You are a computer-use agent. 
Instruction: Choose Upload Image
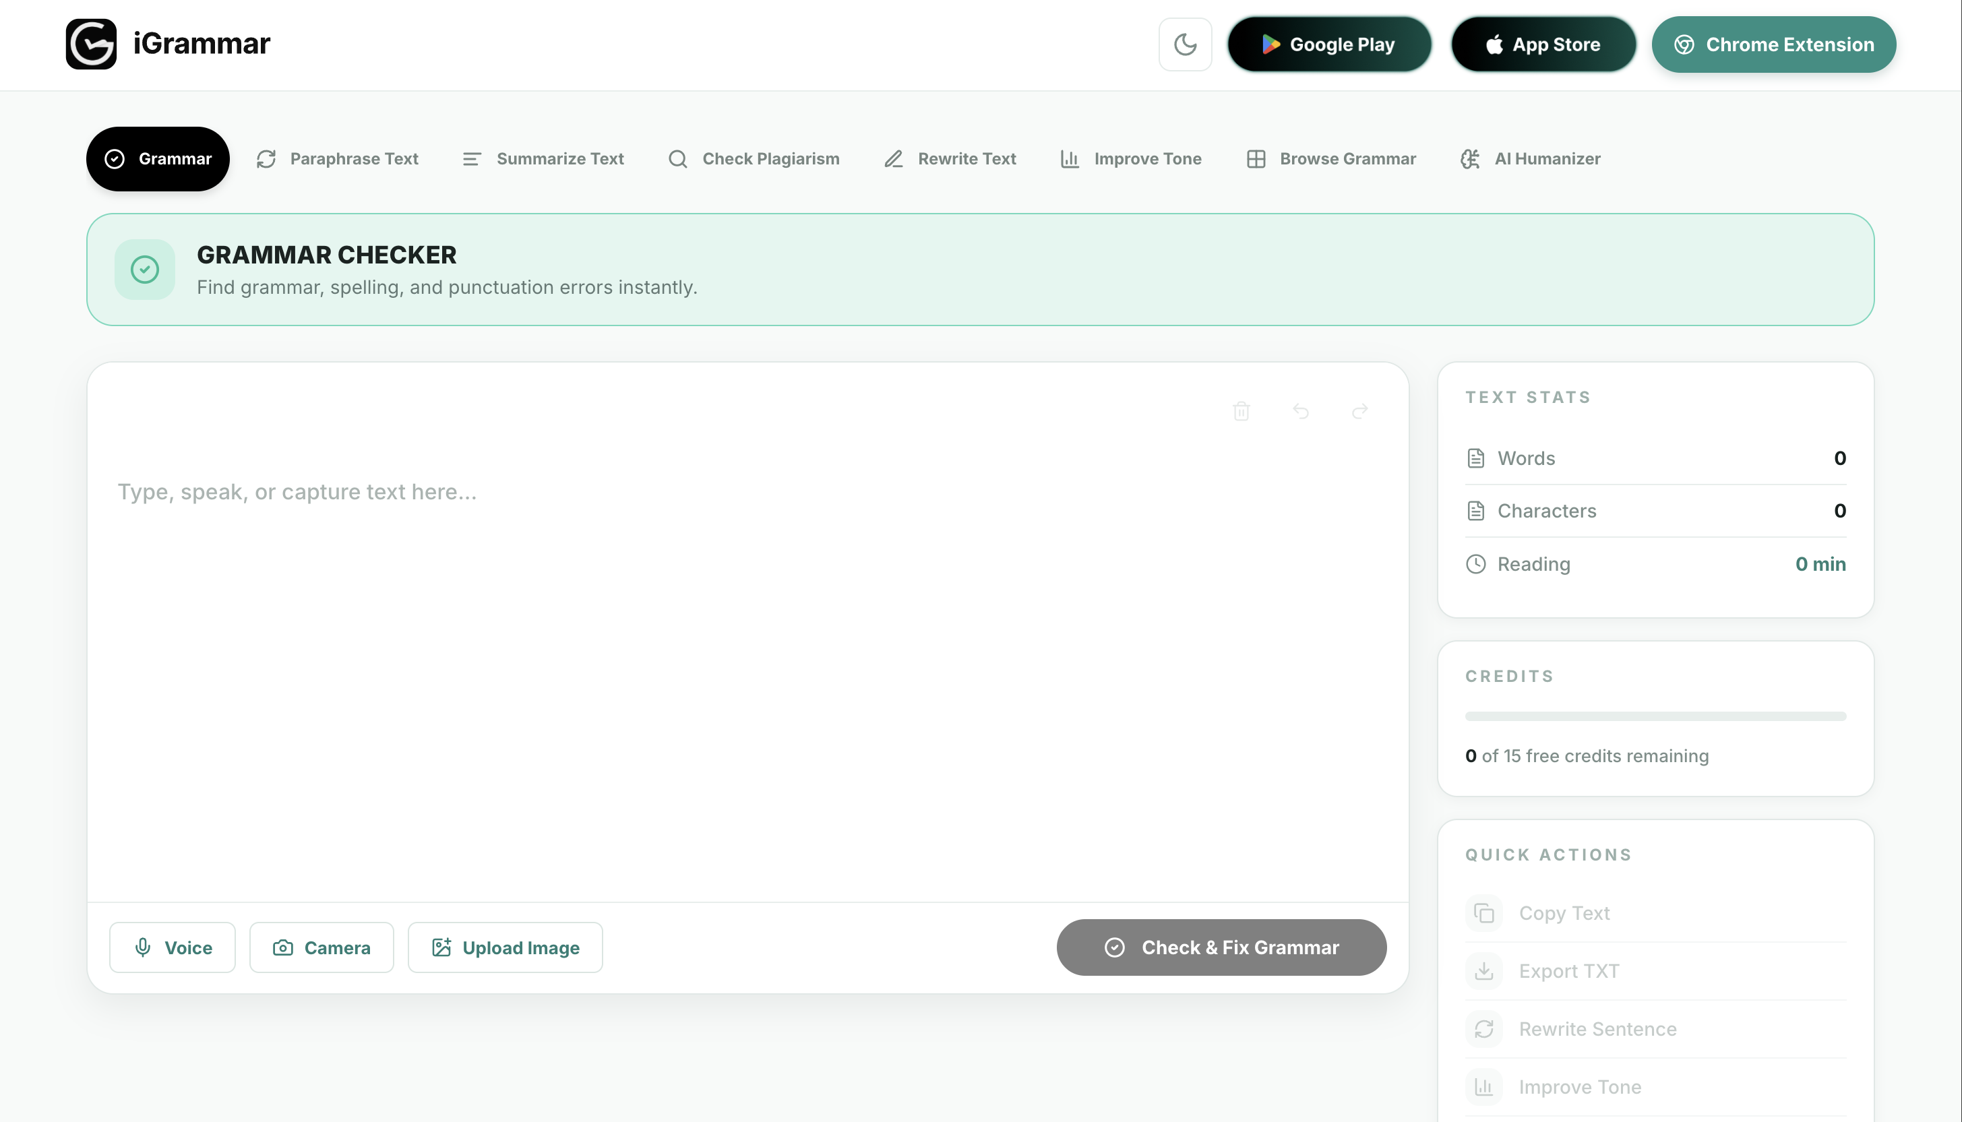[505, 947]
